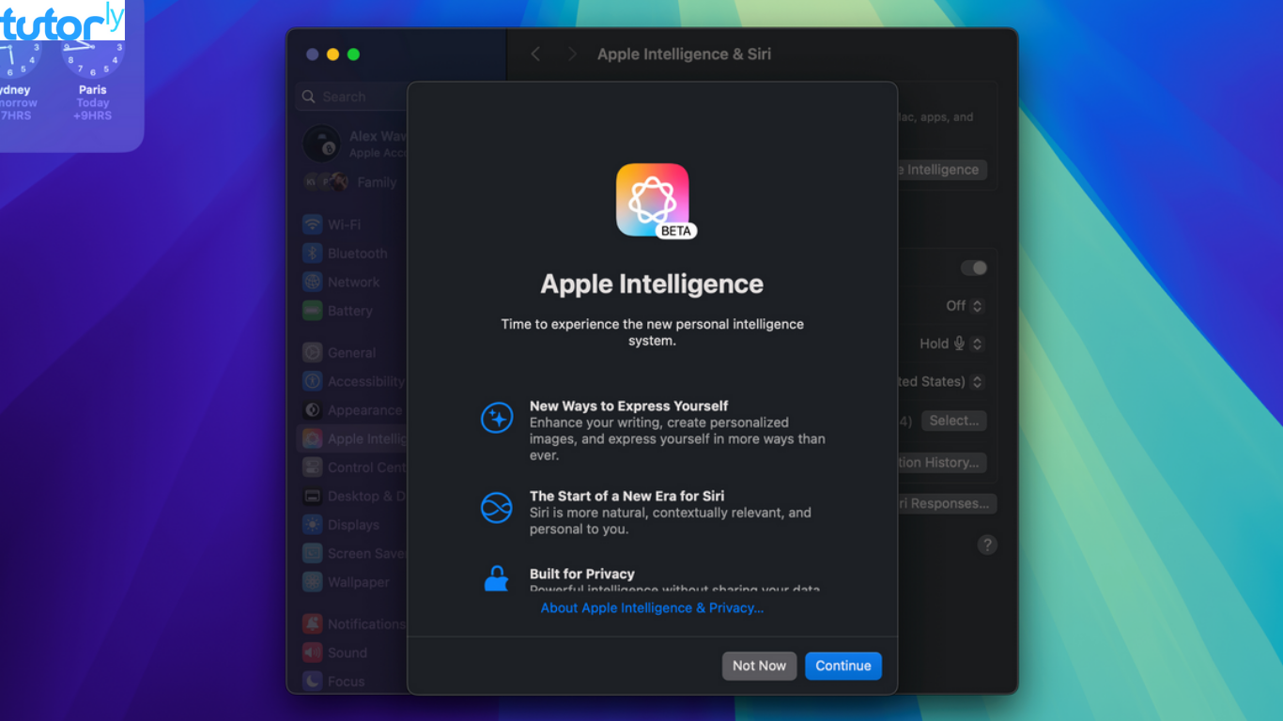
Task: Open About Apple Intelligence & Privacy link
Action: coord(652,607)
